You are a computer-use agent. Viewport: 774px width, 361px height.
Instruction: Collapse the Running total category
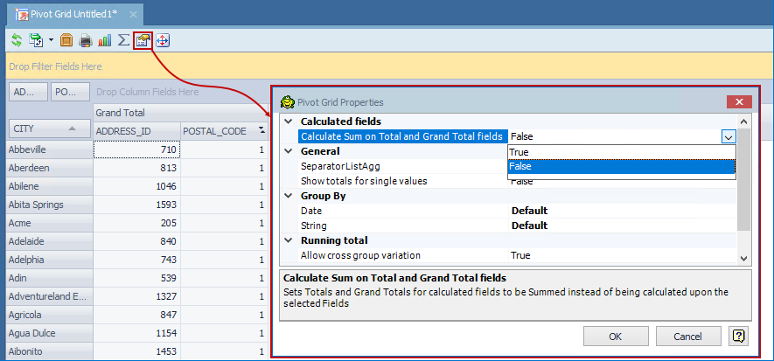(289, 240)
